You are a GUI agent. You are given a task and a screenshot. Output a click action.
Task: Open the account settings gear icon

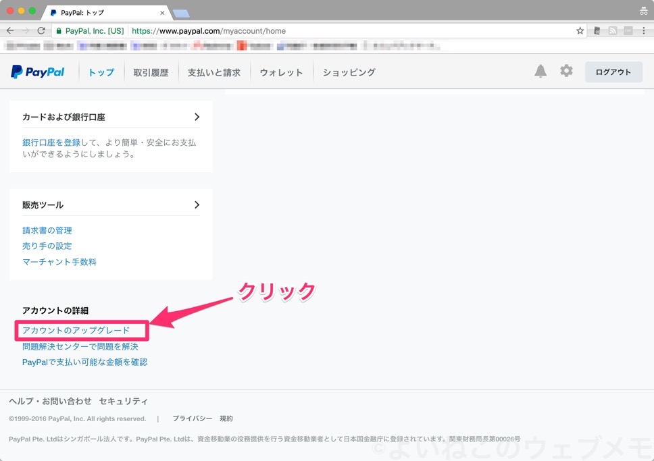(x=566, y=70)
